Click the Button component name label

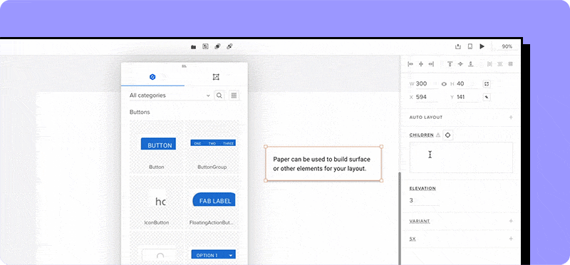(157, 167)
